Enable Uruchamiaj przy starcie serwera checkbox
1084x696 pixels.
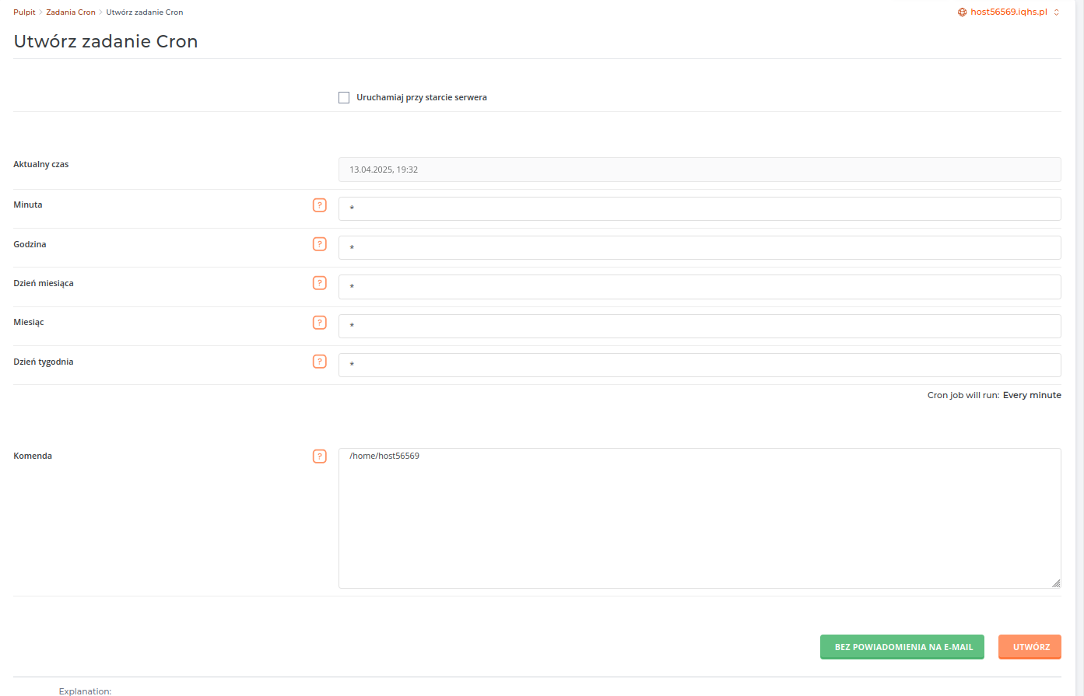(344, 98)
